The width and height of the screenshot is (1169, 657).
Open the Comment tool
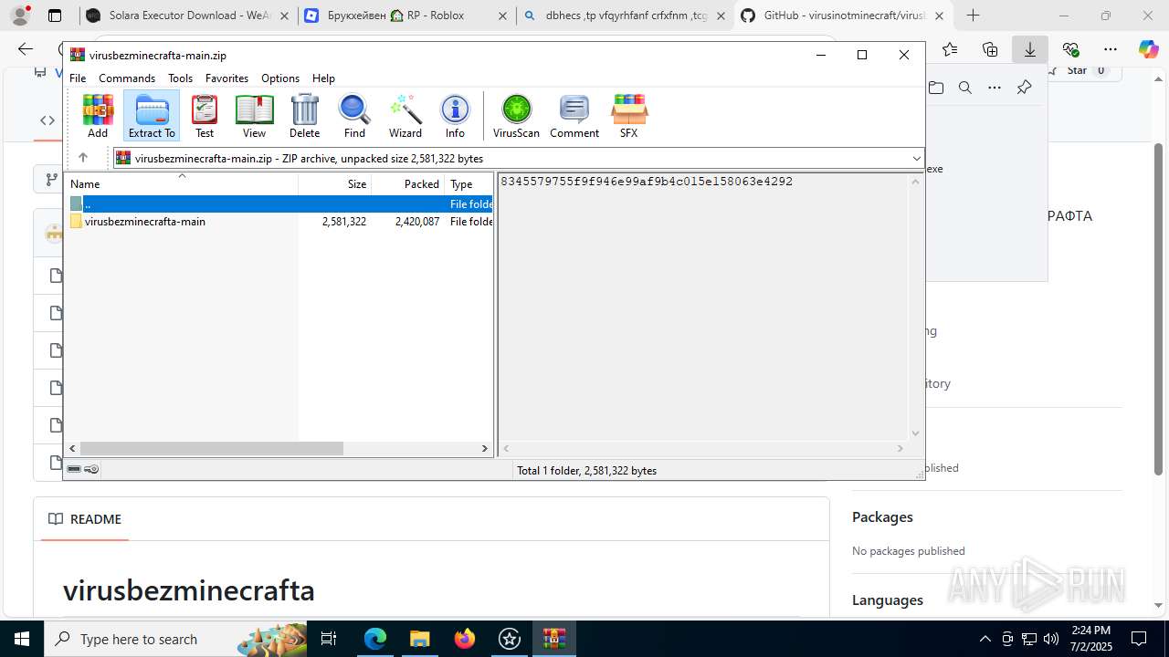tap(574, 116)
